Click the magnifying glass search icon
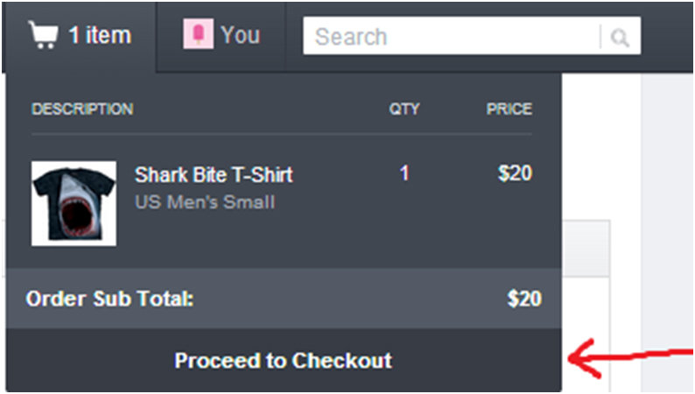This screenshot has height=394, width=695. click(621, 38)
